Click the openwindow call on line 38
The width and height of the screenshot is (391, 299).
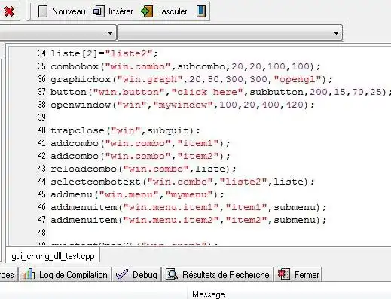pyautogui.click(x=182, y=105)
